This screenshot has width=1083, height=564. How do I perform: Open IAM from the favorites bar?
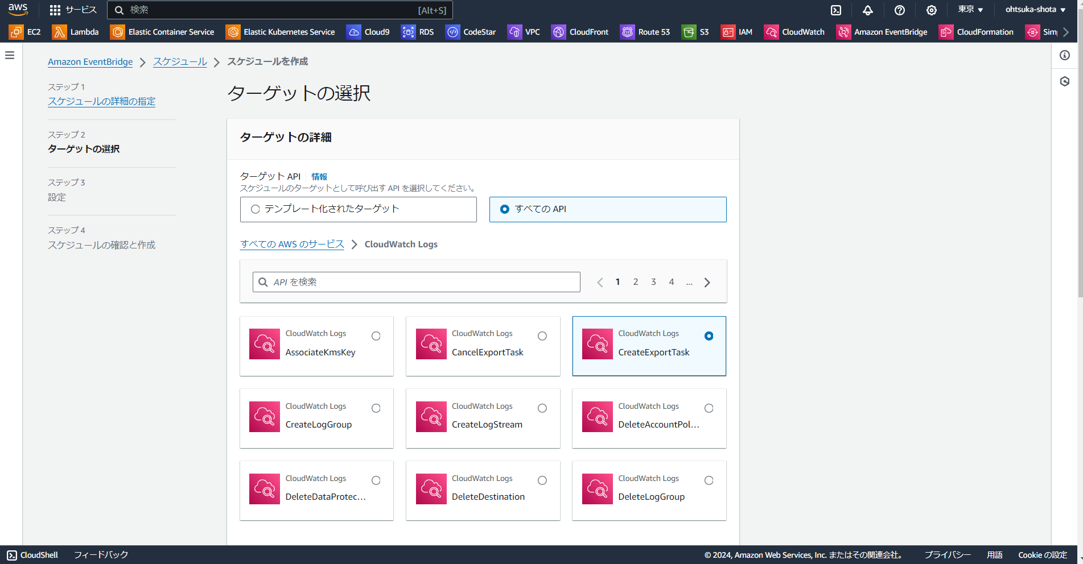pos(736,32)
